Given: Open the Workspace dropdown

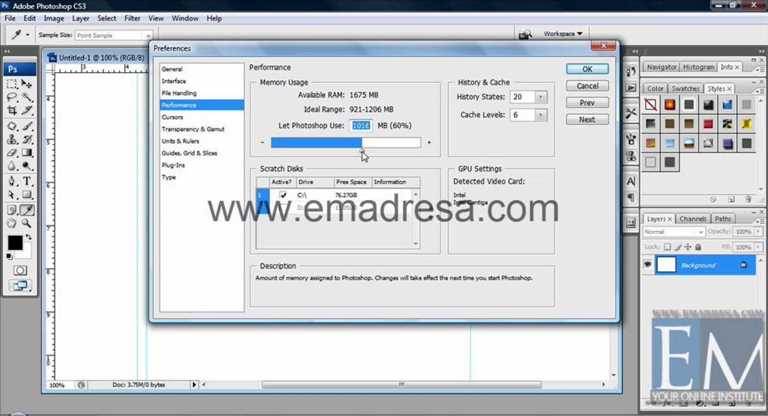Looking at the screenshot, I should [563, 34].
